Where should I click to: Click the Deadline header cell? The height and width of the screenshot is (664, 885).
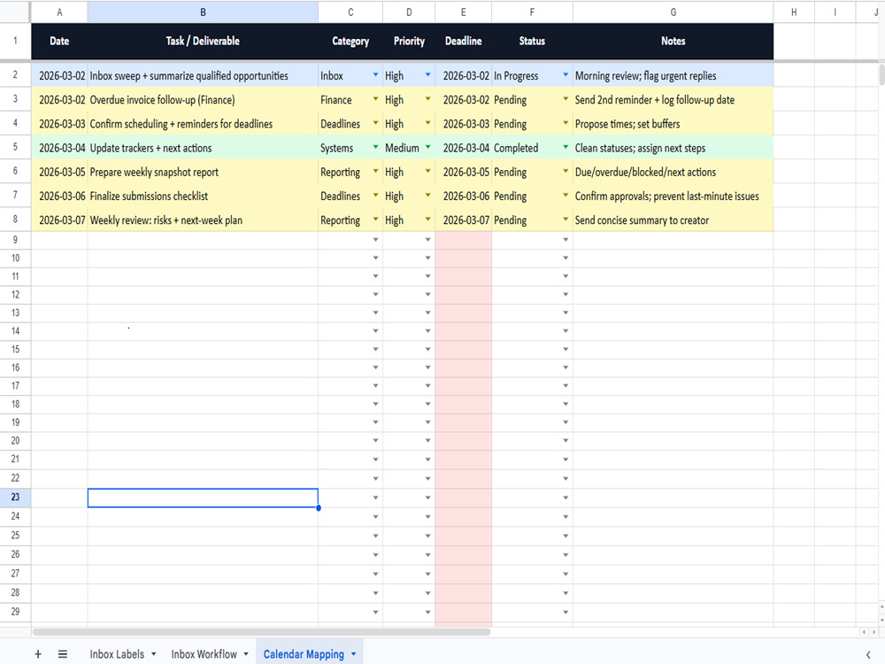pos(464,42)
